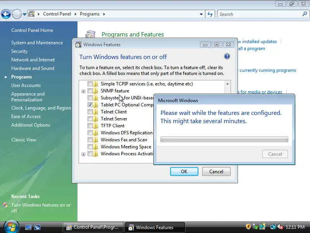Image resolution: width=310 pixels, height=233 pixels.
Task: Open Ease of Access category
Action: 26,116
